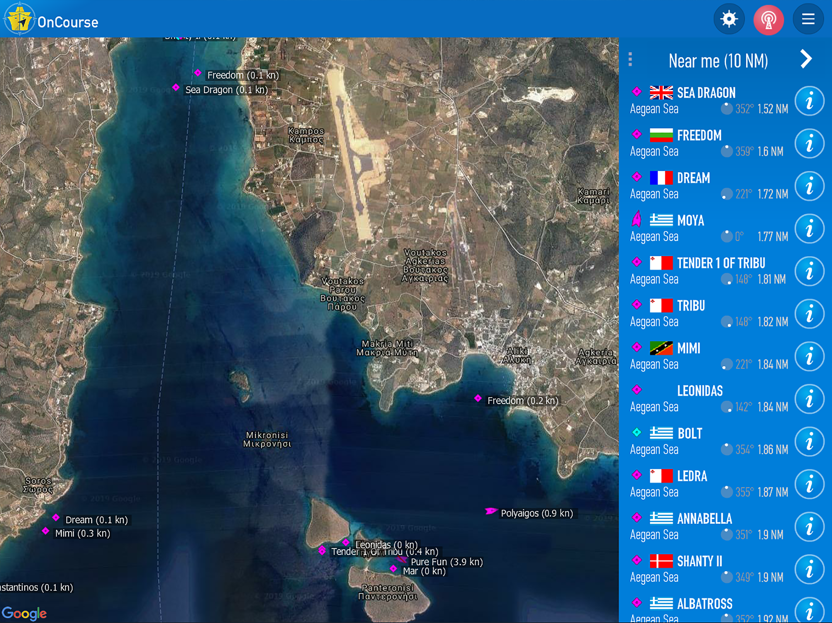The height and width of the screenshot is (623, 832).
Task: Show Bolt vessel info details
Action: 809,441
